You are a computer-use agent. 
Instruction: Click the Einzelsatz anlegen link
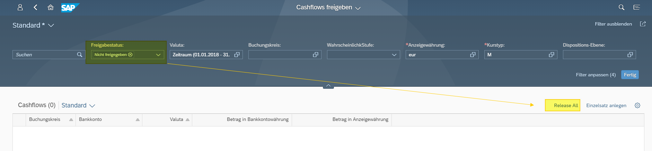tap(606, 105)
